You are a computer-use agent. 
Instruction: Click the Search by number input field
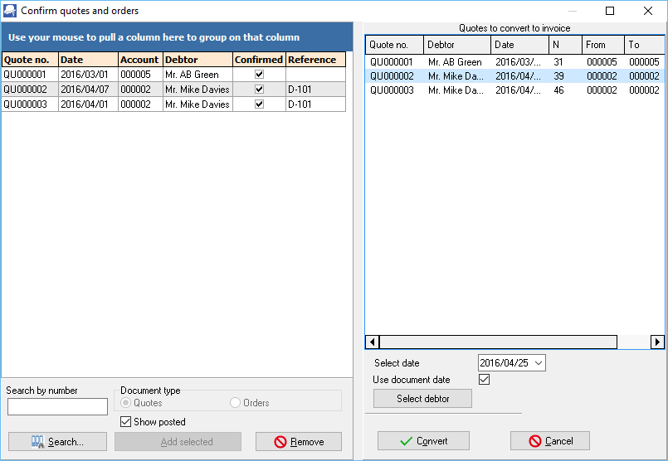(57, 406)
